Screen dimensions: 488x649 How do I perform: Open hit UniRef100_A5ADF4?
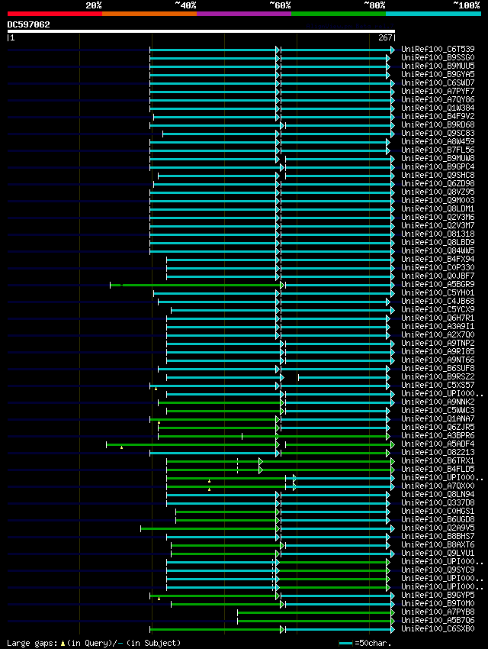coord(438,444)
